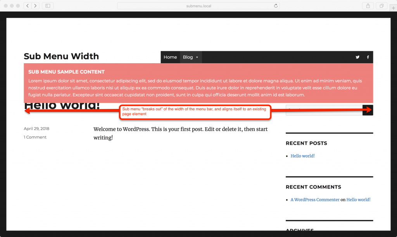Select Home in the navigation menu
This screenshot has height=237, width=397.
click(x=170, y=57)
